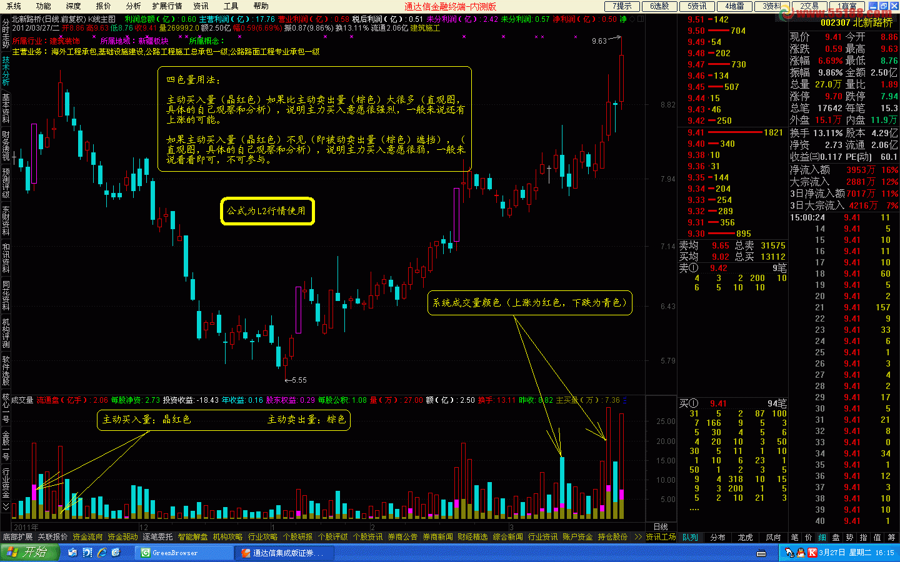Switch to 机构攻略 bottom tab
Viewport: 900px width, 562px height.
coord(227,537)
